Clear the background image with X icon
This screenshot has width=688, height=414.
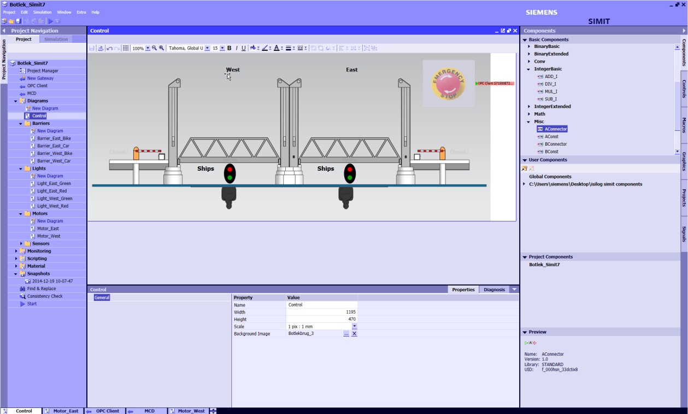tap(354, 333)
